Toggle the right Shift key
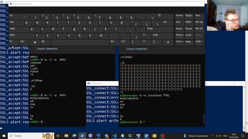Image resolution: width=248 pixels, height=139 pixels. (163, 36)
